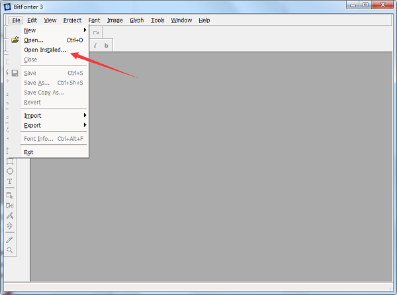
Task: Open the Project menu
Action: coord(72,21)
